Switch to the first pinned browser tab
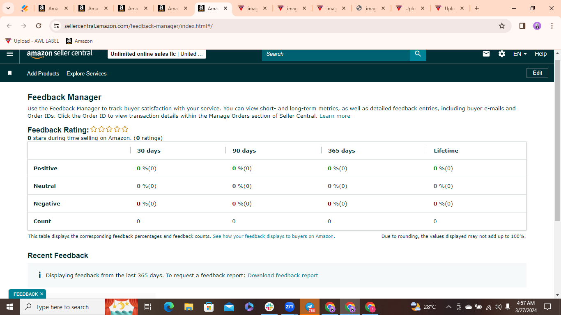Screen dimensions: 561x315 tap(25, 8)
